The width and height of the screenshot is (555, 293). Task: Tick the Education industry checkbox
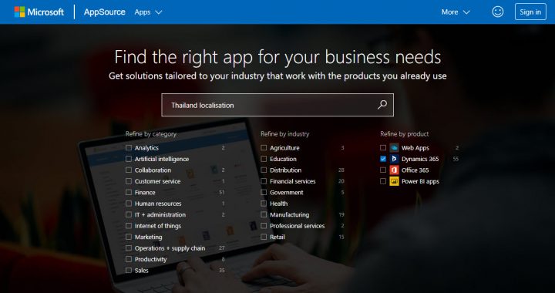[264, 159]
